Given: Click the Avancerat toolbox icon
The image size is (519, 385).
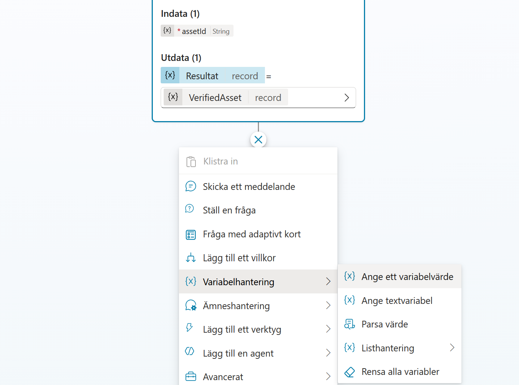Looking at the screenshot, I should click(191, 376).
